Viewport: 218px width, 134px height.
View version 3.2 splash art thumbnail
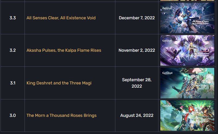click(187, 50)
